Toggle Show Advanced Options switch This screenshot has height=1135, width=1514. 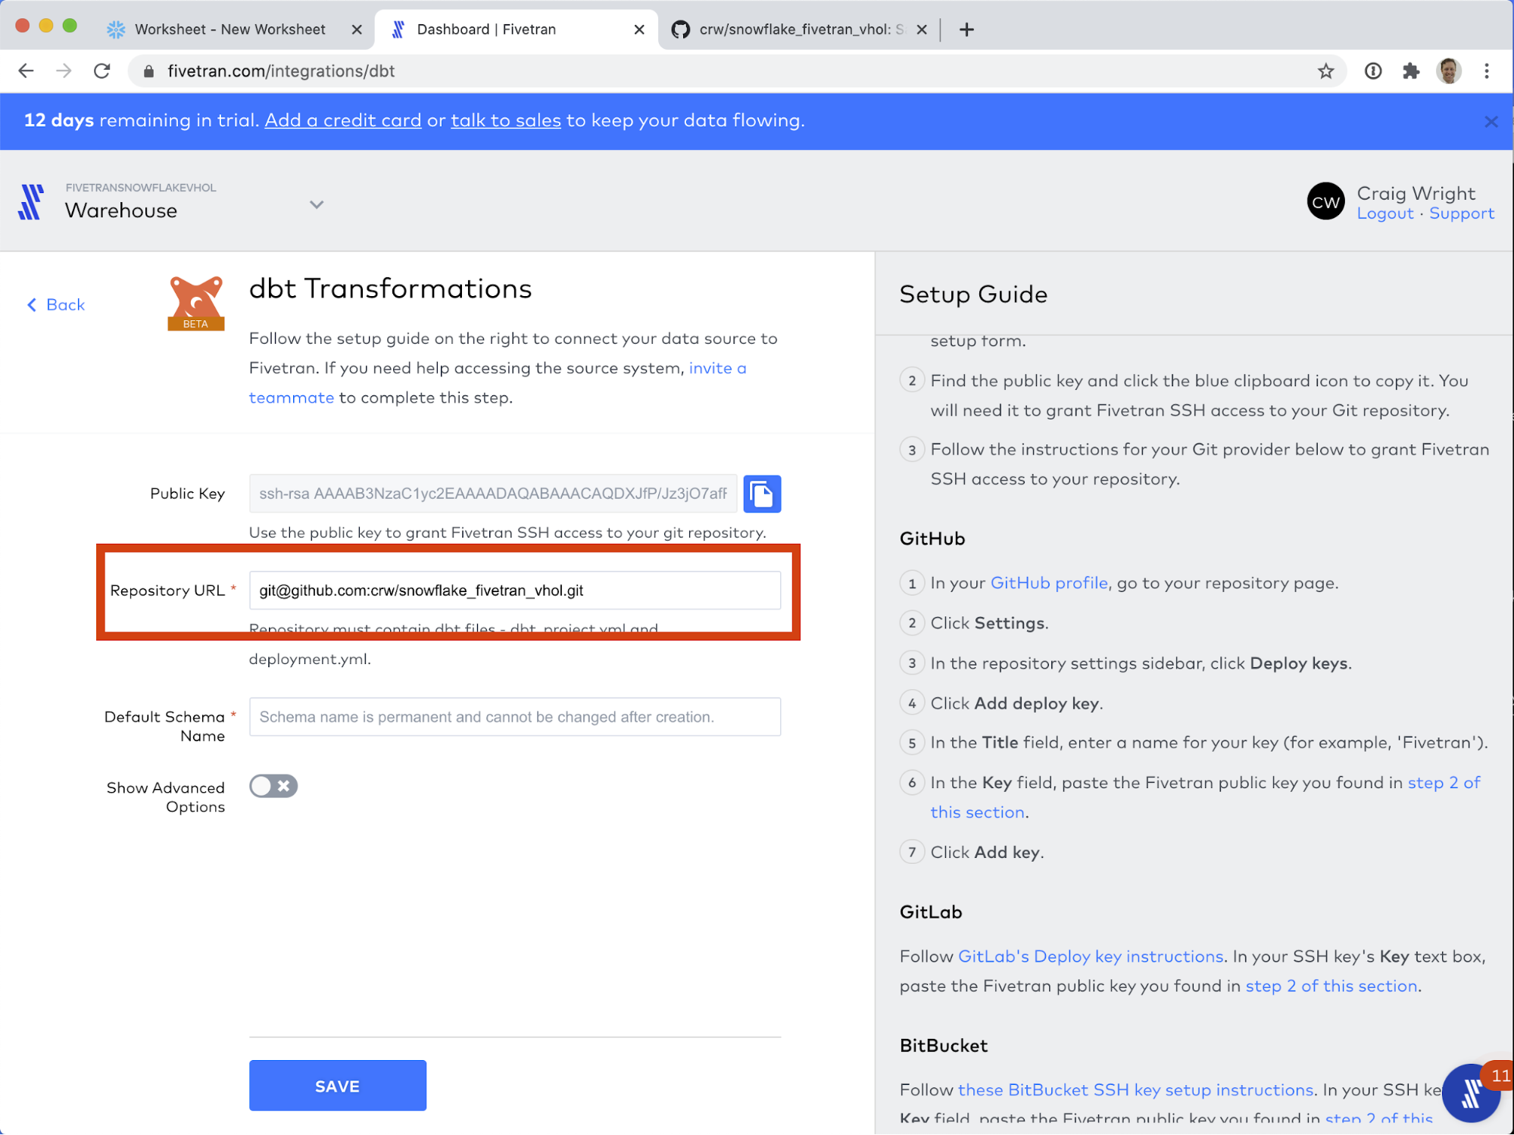click(273, 786)
